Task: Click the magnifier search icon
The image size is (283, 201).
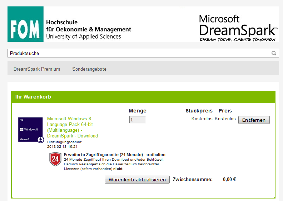Action: pos(274,53)
